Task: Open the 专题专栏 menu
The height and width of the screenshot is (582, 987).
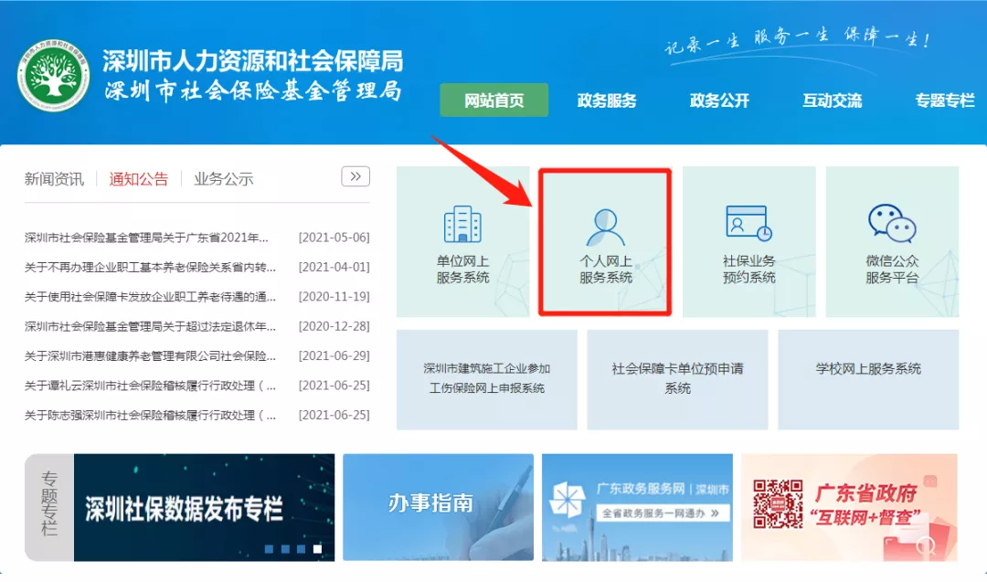Action: [944, 101]
